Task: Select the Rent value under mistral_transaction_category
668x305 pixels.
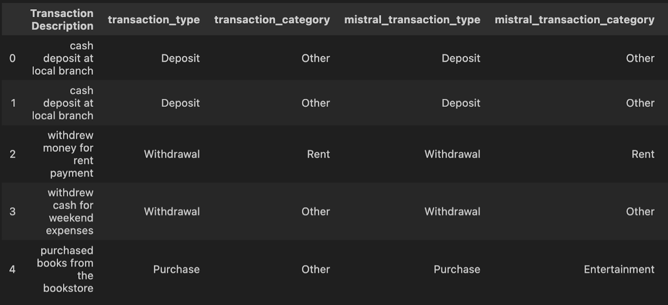Action: coord(643,154)
